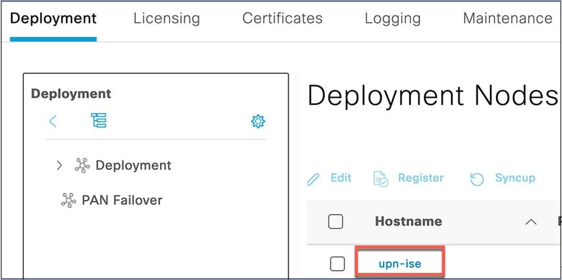
Task: Click the Register document icon
Action: 381,178
